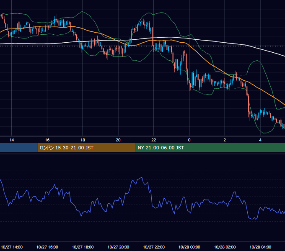285x251 pixels.
Task: Click the 22 hour axis label
Action: pyautogui.click(x=154, y=140)
